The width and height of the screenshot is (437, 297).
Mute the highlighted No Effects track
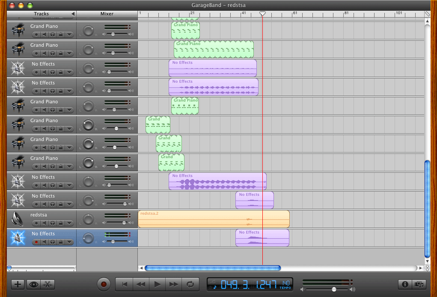point(44,242)
